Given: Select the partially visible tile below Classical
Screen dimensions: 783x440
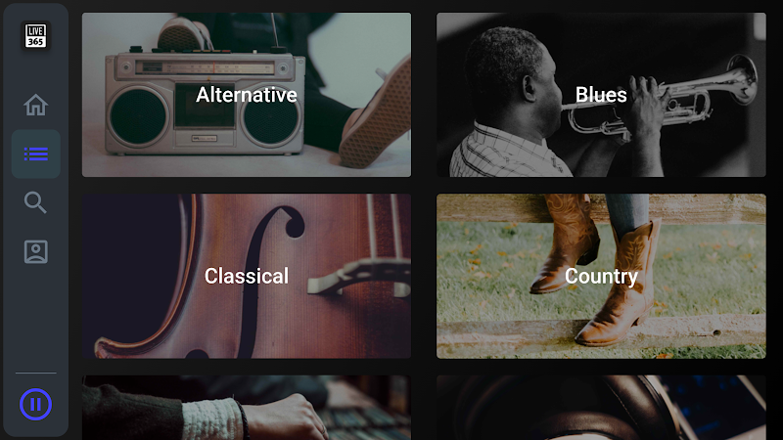Looking at the screenshot, I should [x=247, y=408].
